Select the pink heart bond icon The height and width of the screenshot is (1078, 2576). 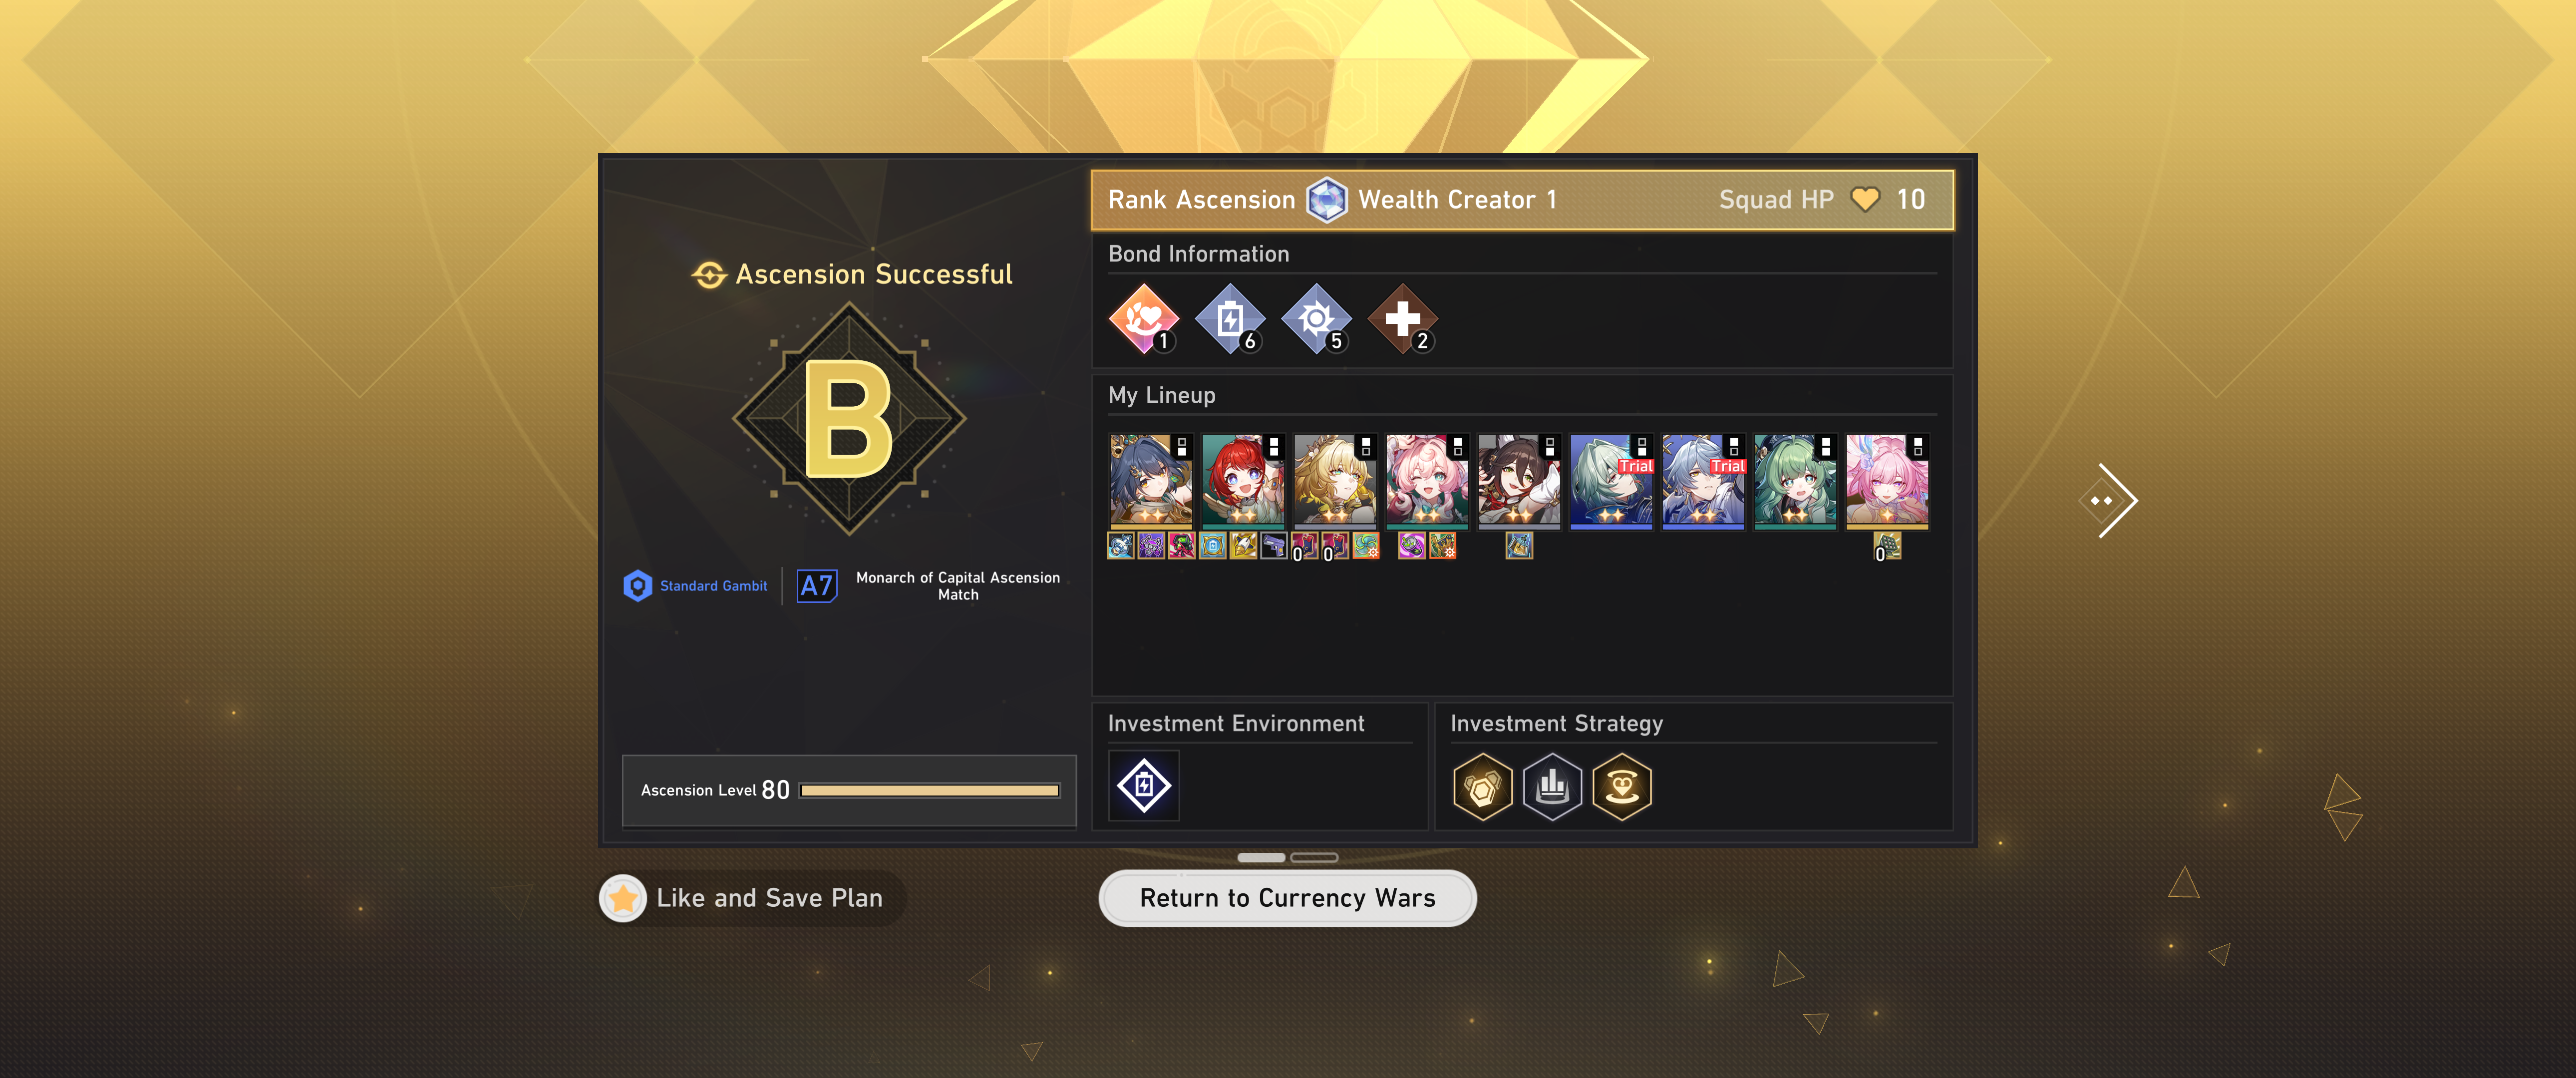(1144, 319)
